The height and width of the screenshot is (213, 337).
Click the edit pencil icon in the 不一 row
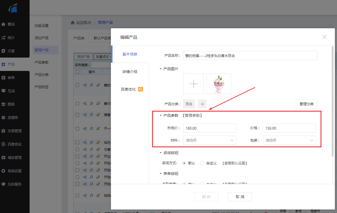click(x=98, y=128)
